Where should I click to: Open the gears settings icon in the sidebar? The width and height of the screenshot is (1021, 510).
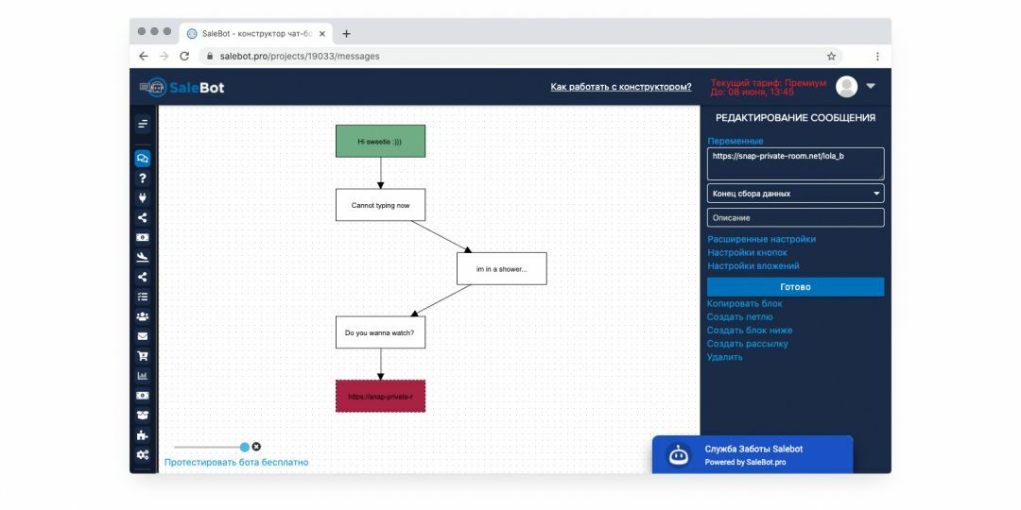point(143,454)
